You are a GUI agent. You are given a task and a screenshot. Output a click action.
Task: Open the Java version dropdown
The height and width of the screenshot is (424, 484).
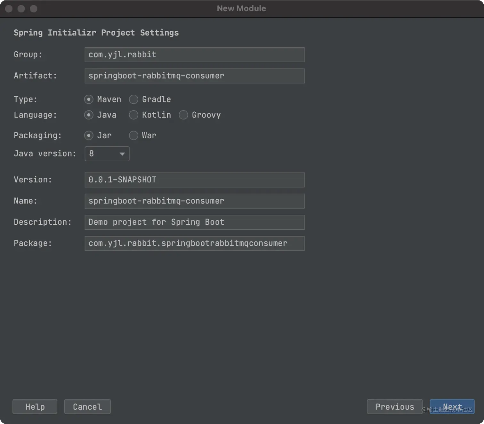pyautogui.click(x=107, y=154)
